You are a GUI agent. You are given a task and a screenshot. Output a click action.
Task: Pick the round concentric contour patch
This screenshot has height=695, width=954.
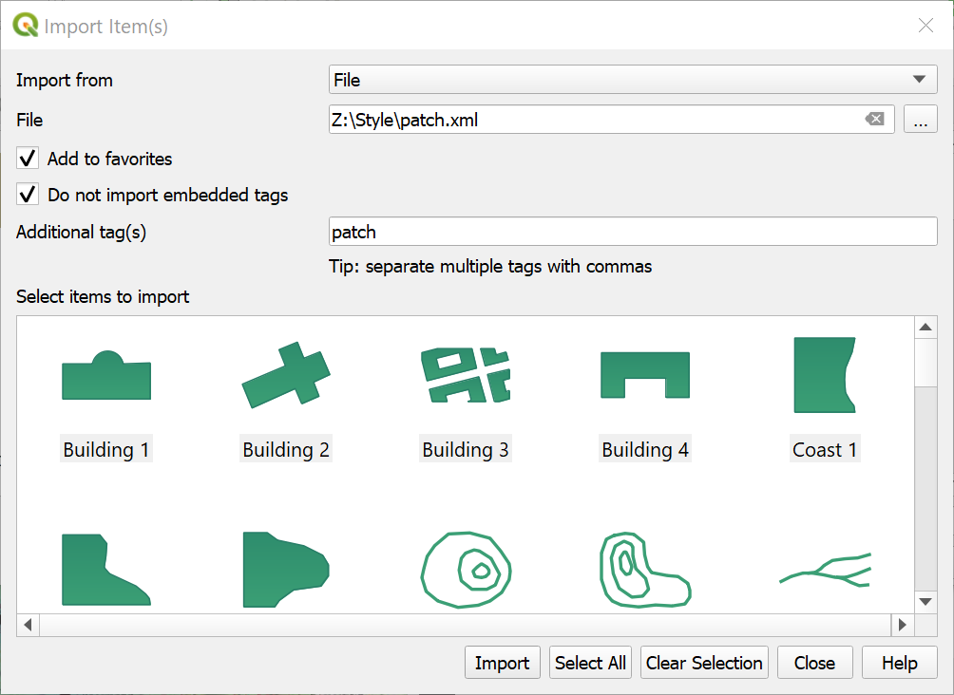tap(466, 570)
